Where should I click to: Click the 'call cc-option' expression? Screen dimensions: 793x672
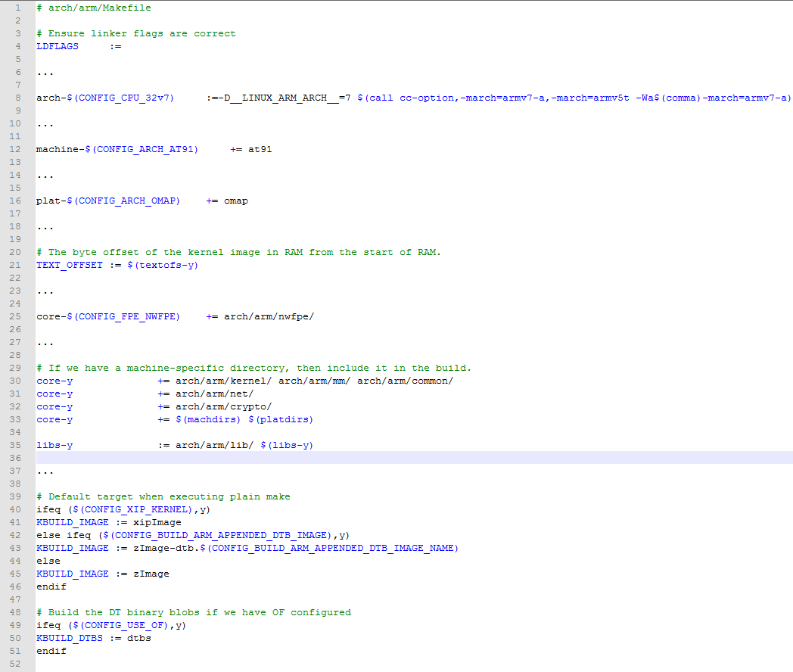coord(574,98)
